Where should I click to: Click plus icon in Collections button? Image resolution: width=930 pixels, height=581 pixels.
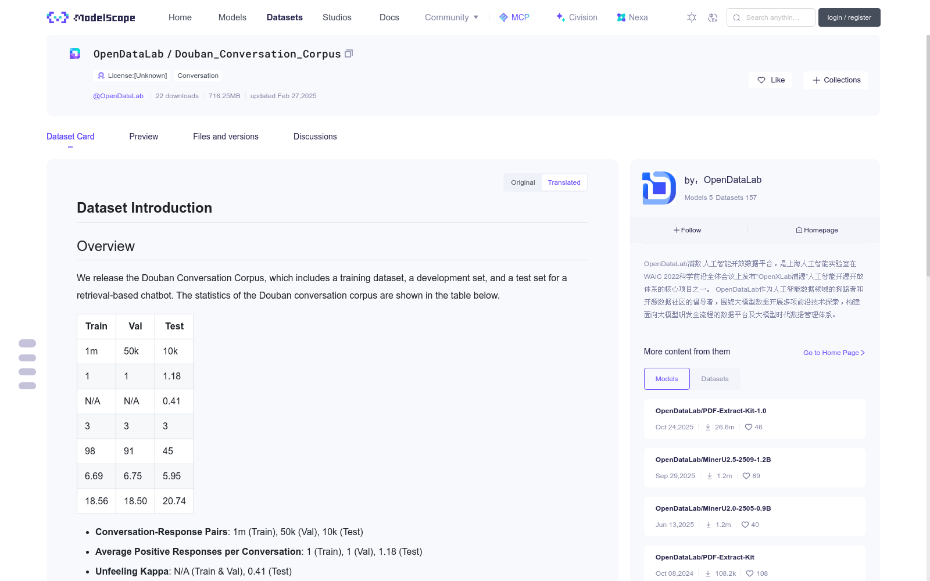pyautogui.click(x=817, y=80)
